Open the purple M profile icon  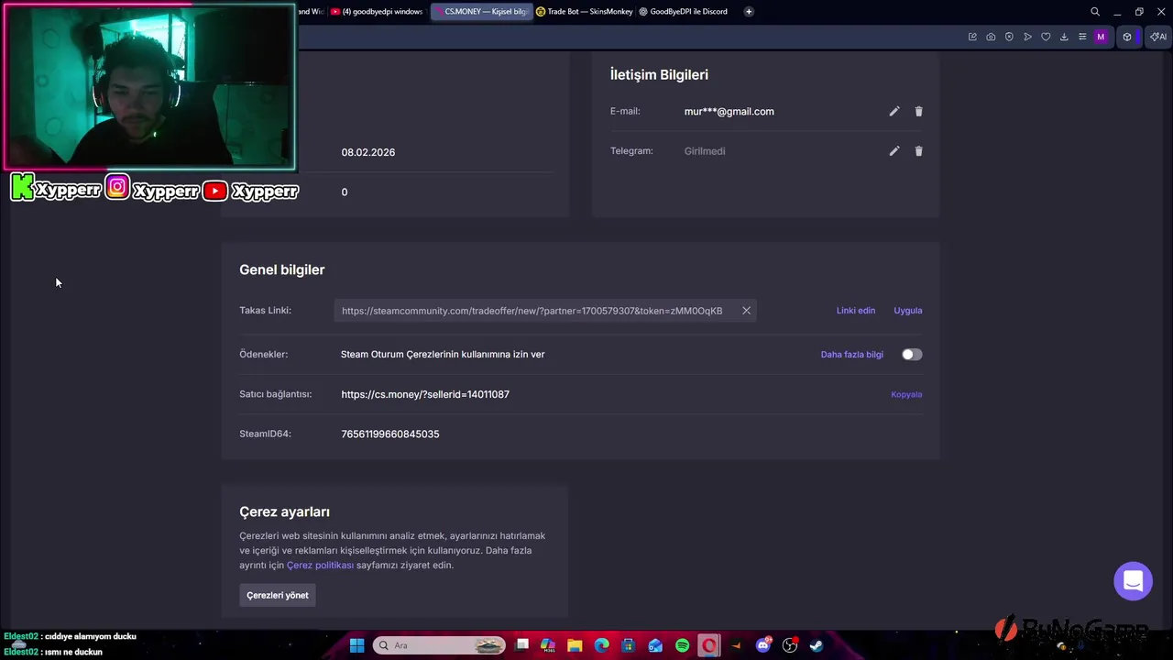(x=1101, y=37)
